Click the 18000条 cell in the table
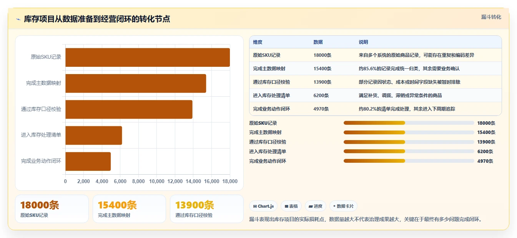This screenshot has width=517, height=238. click(x=323, y=55)
